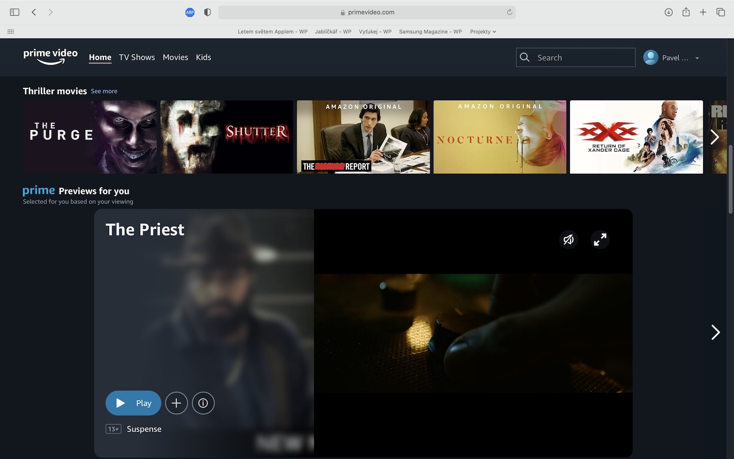Focus the Search input field
The height and width of the screenshot is (459, 734).
(576, 57)
